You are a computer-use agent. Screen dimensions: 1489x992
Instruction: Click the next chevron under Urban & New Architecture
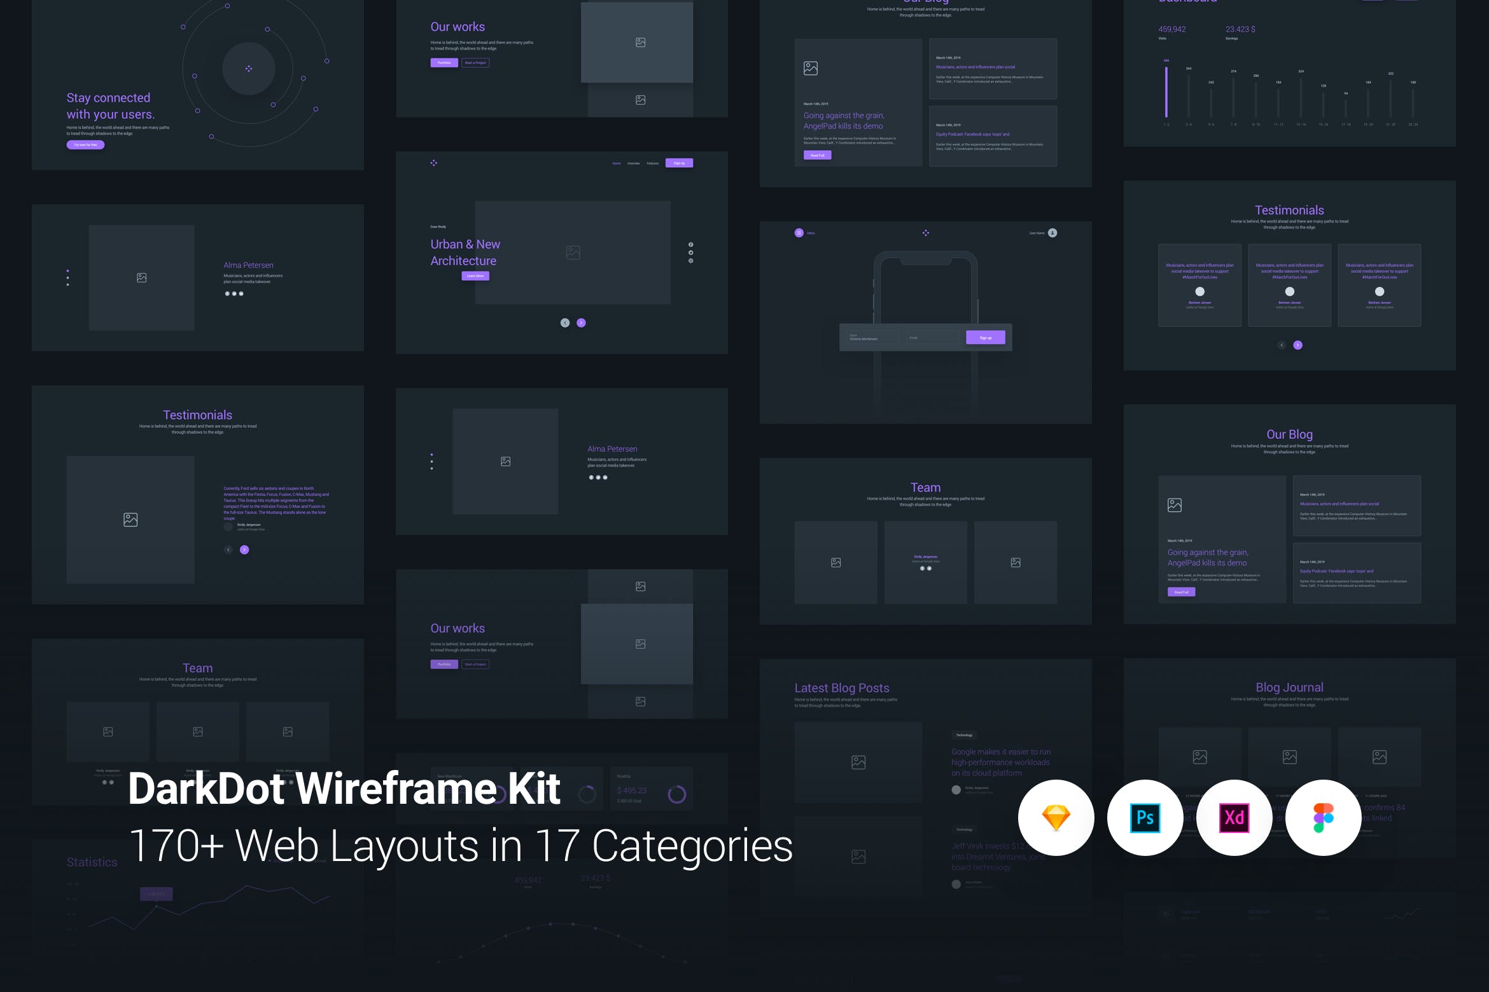click(x=581, y=322)
